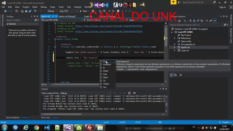Open Solution Explorer Home view

click(x=179, y=21)
